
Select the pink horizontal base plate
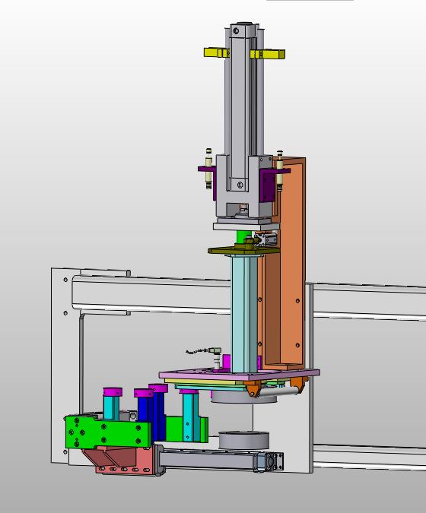[239, 375]
